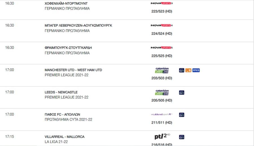Open ΠΑΦΟΣ FC - ΑΠΟΛΛΩΝ match entry

tap(62, 114)
